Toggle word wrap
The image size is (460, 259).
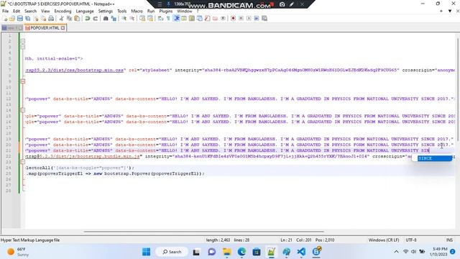click(160, 19)
